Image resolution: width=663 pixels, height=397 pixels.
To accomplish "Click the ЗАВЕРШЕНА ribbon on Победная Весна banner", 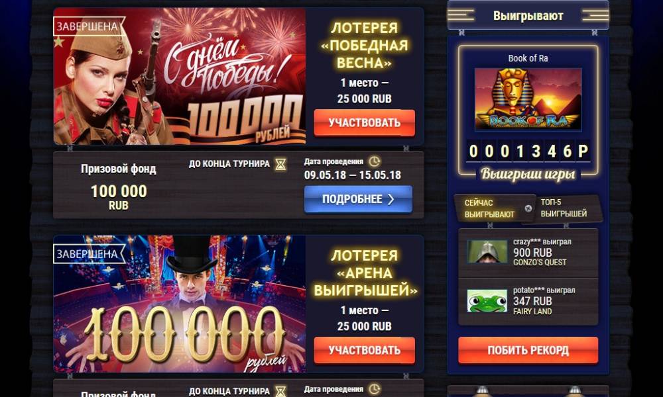I will (89, 26).
